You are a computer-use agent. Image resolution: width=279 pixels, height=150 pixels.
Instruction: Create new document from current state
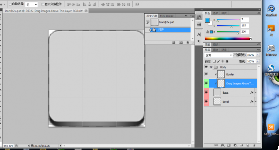click(x=174, y=43)
